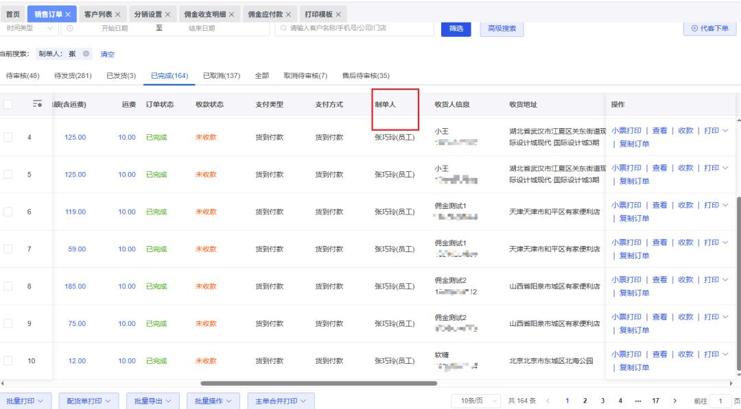Open column settings icon in table header
This screenshot has height=409, width=741.
click(x=37, y=103)
